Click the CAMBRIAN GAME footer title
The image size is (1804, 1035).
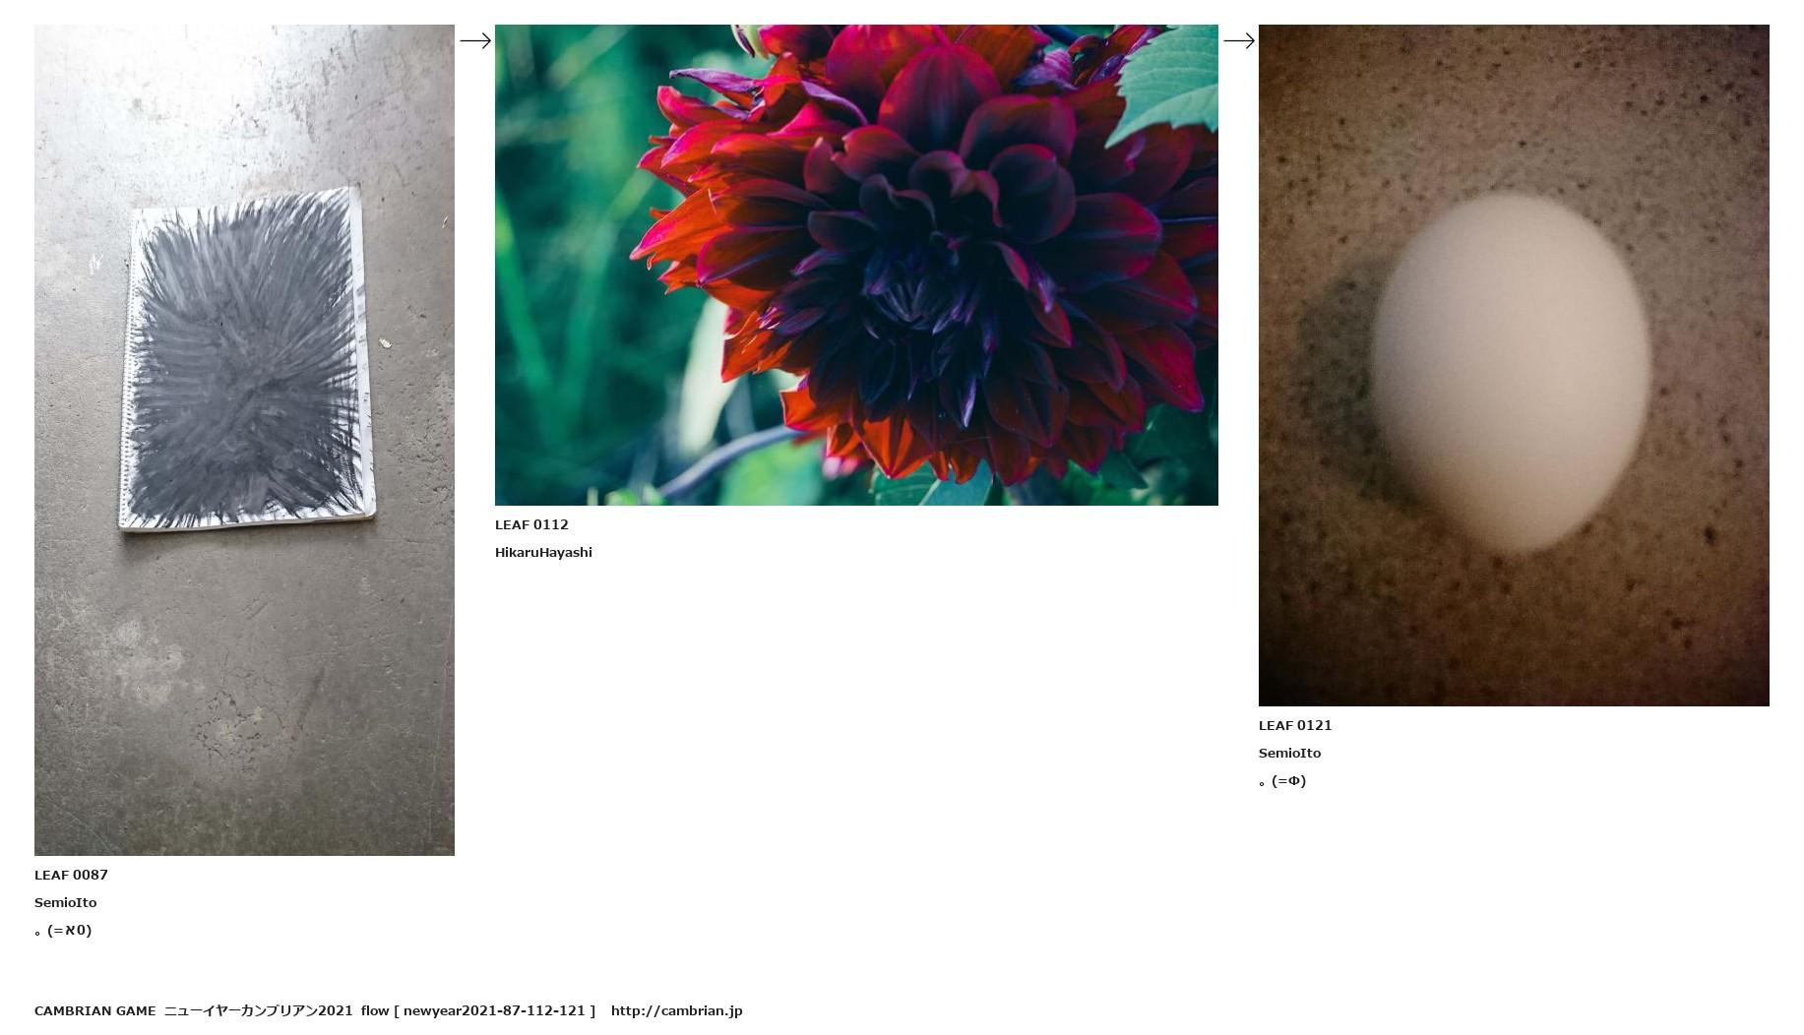click(x=94, y=1010)
